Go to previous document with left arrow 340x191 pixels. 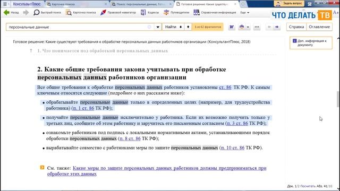coord(269,27)
